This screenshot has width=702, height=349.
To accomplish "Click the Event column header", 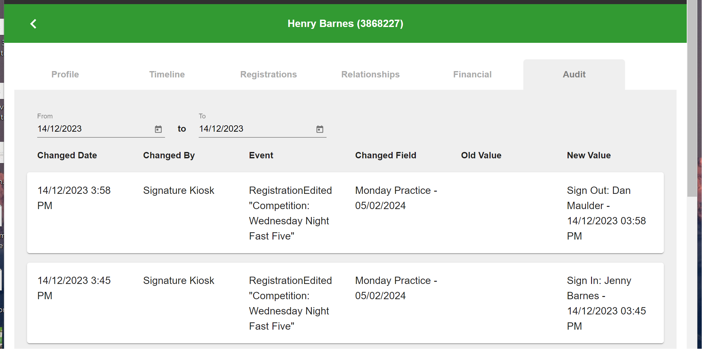I will pos(261,155).
